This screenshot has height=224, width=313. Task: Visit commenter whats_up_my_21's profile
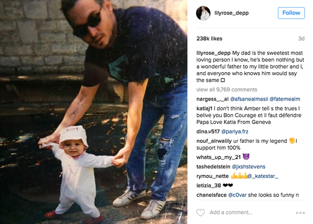(218, 157)
